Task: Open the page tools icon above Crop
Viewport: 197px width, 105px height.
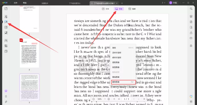Action: point(6,41)
